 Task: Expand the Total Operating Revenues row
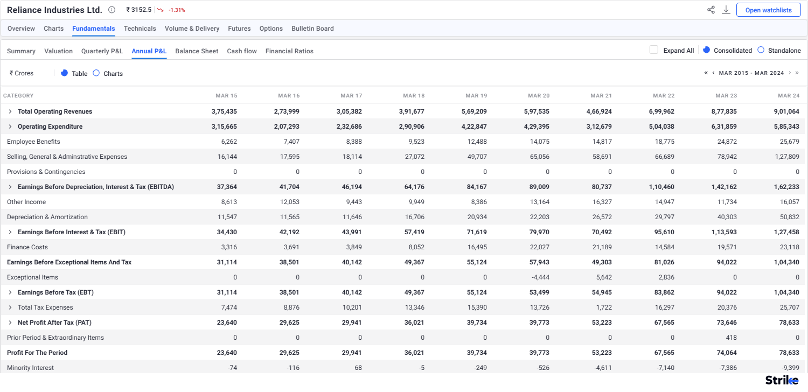10,111
